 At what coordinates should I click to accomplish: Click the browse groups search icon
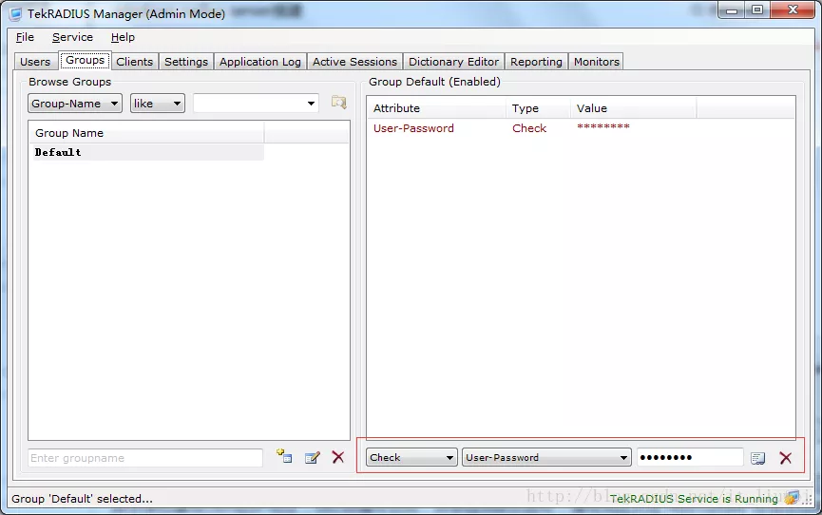click(338, 103)
